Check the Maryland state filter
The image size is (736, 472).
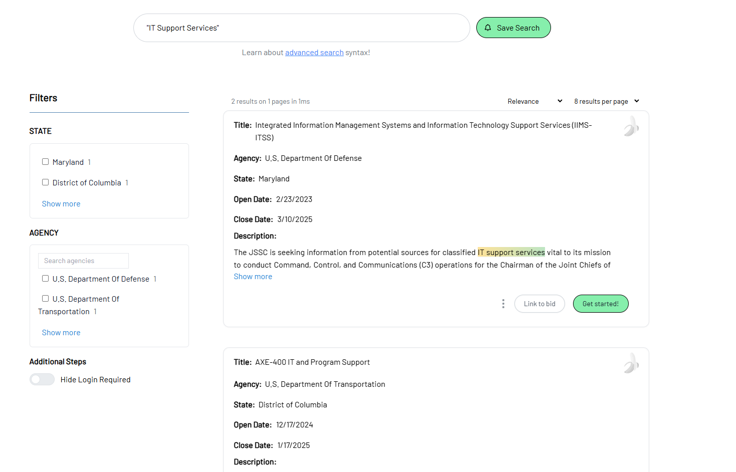(45, 162)
